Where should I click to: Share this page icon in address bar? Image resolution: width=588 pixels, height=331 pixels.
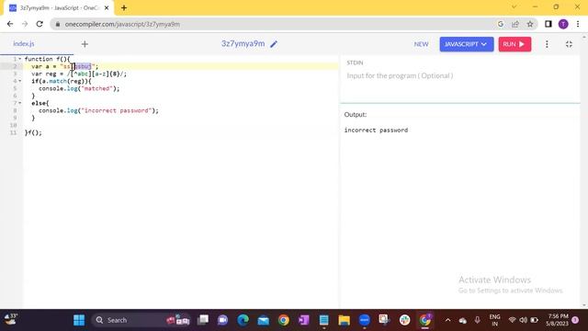pos(515,24)
